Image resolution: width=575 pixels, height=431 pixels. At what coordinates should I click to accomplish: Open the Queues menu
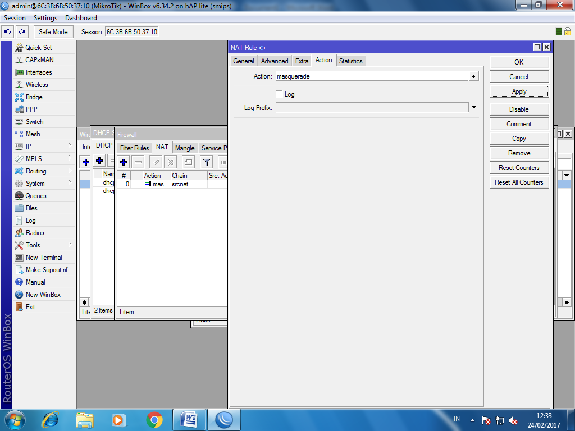[44, 196]
